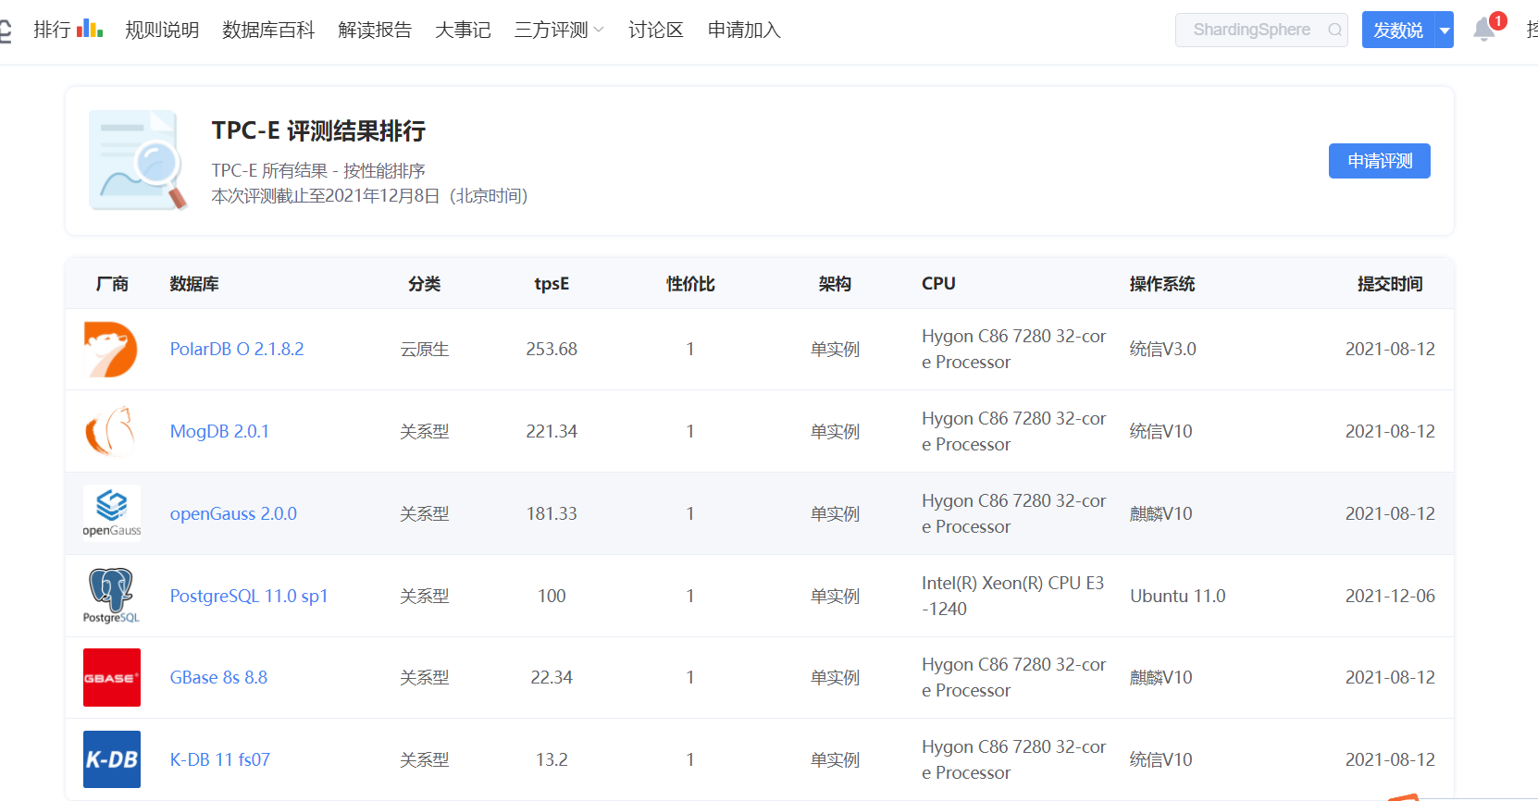This screenshot has height=801, width=1538.
Task: Open the PostgreSQL 11.0 sp1 link
Action: point(249,596)
